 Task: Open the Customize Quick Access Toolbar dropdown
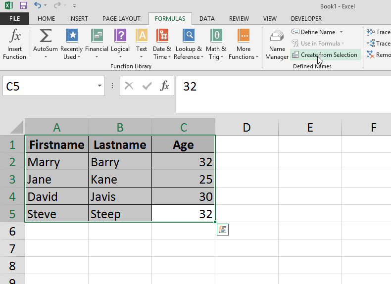[74, 6]
